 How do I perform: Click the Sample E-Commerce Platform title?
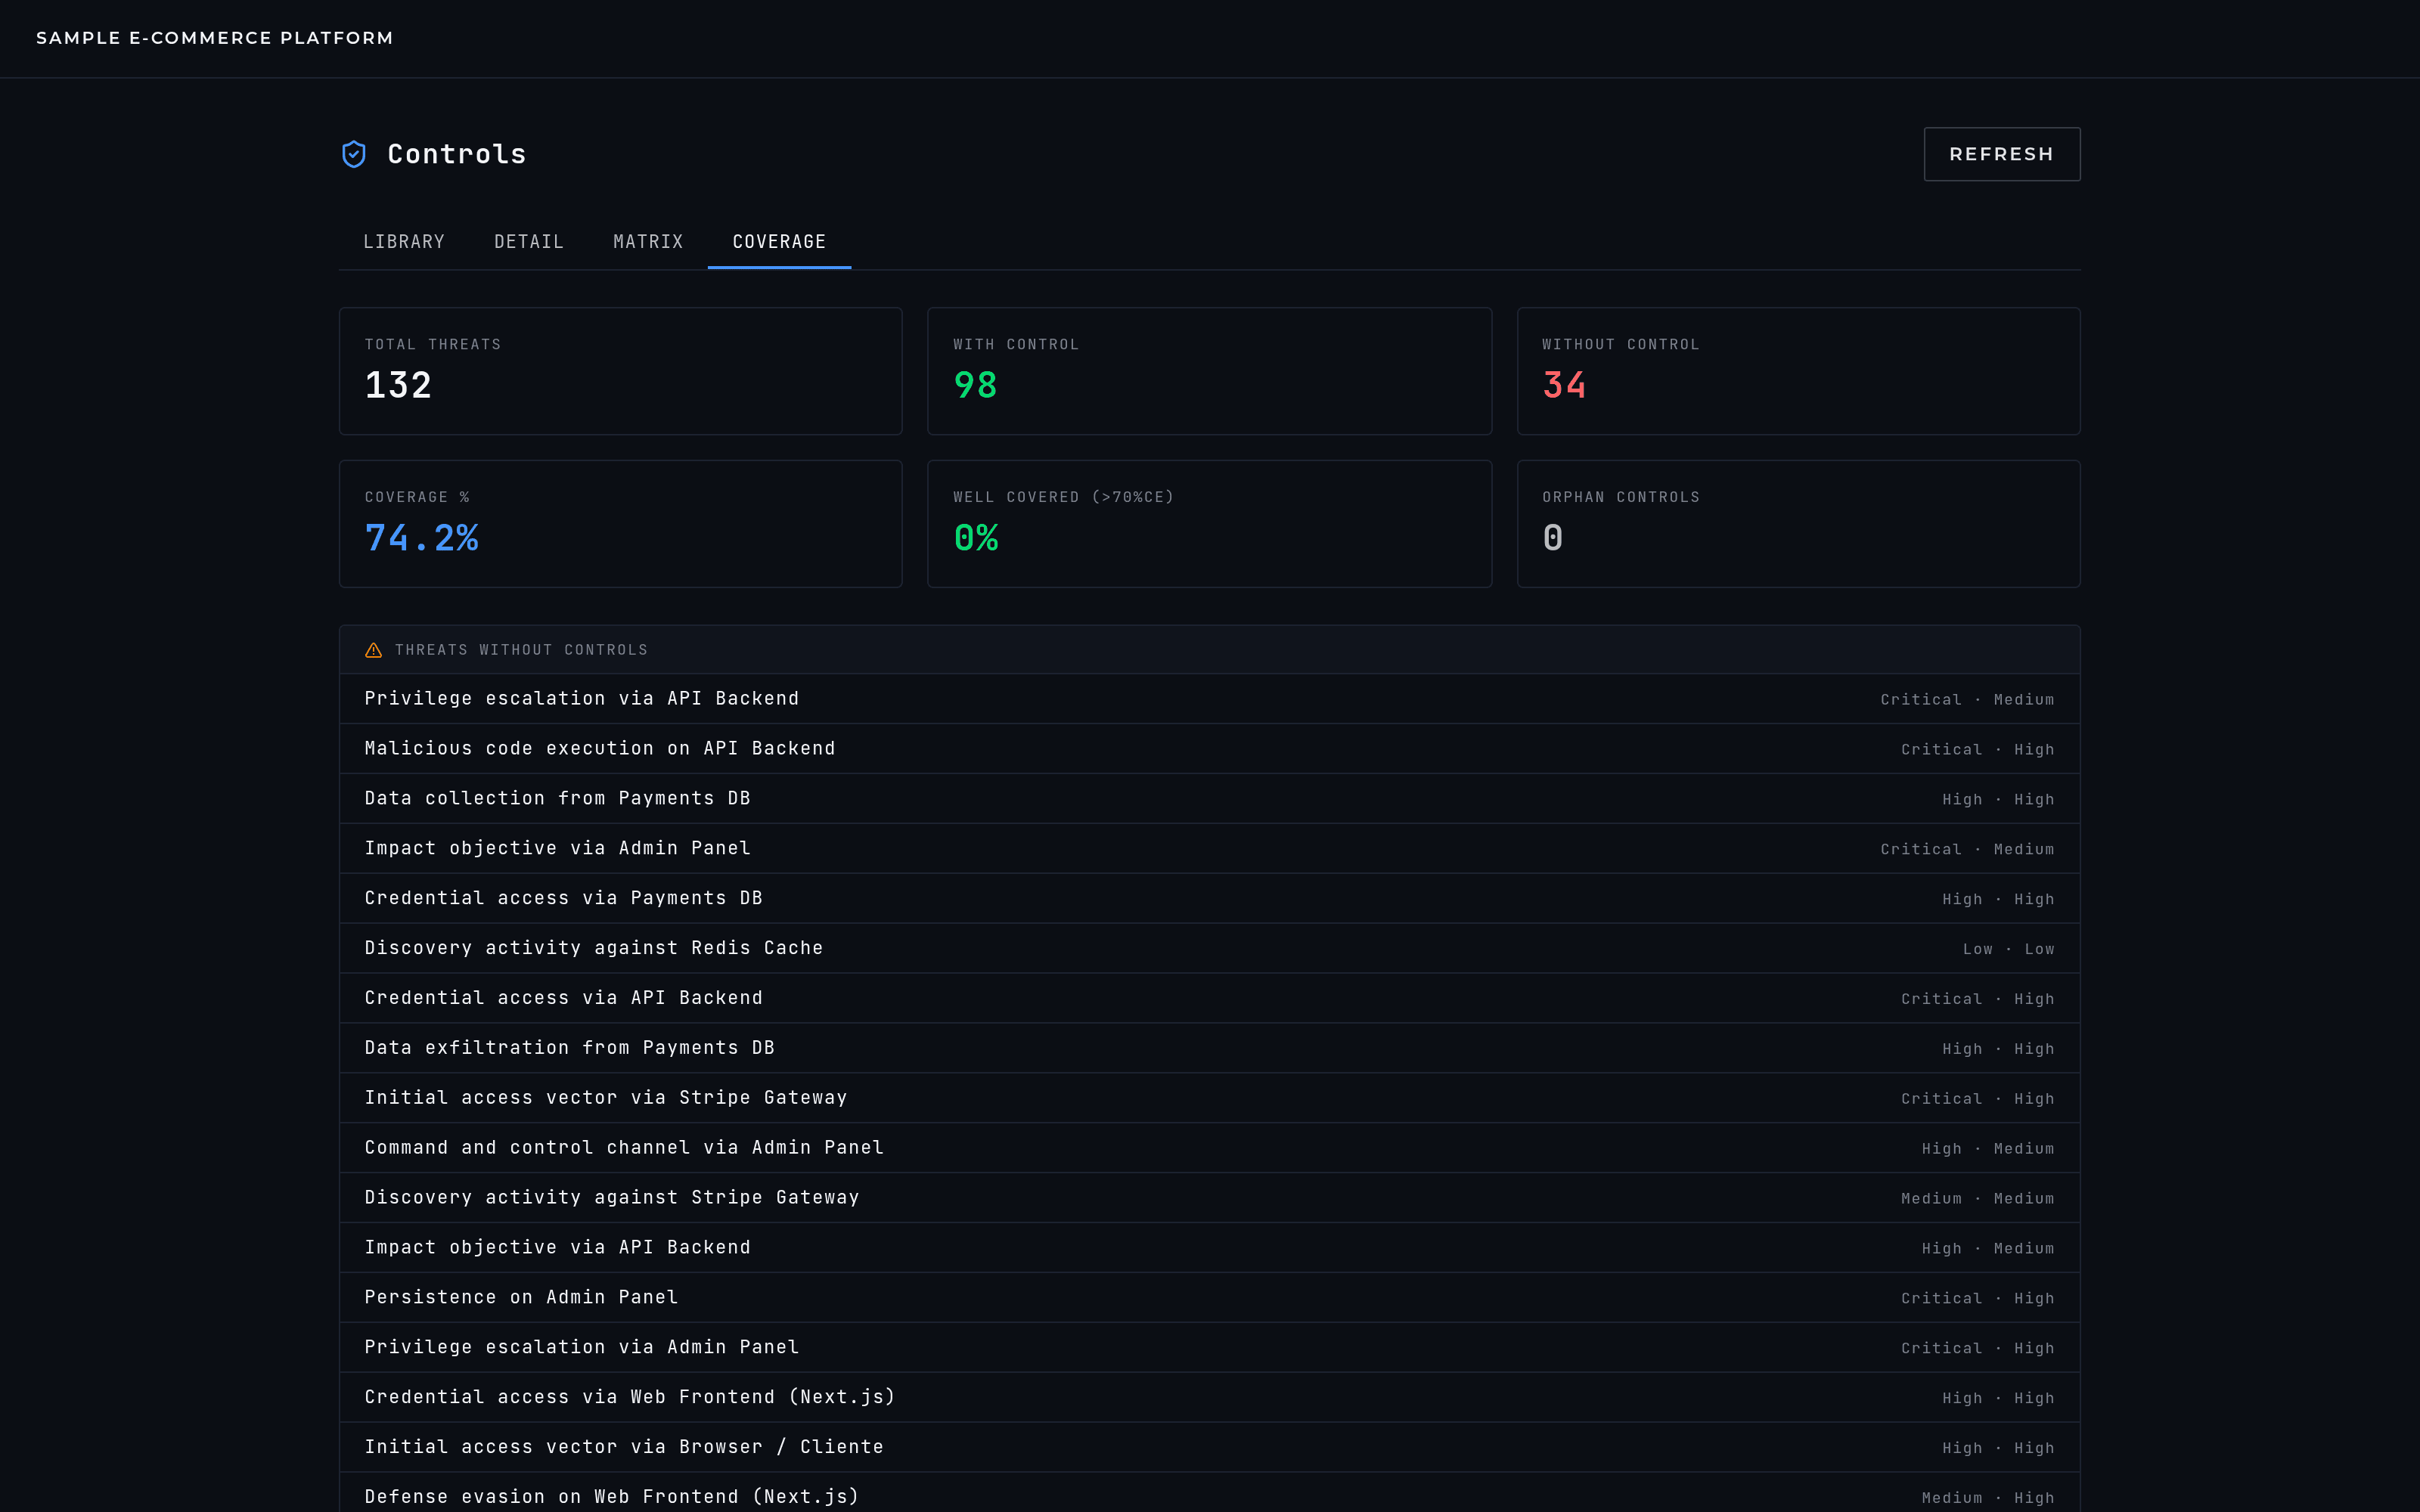point(215,38)
